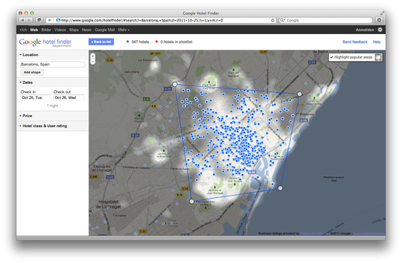This screenshot has height=263, width=402.
Task: Click Anmelden to sign in
Action: (x=364, y=30)
